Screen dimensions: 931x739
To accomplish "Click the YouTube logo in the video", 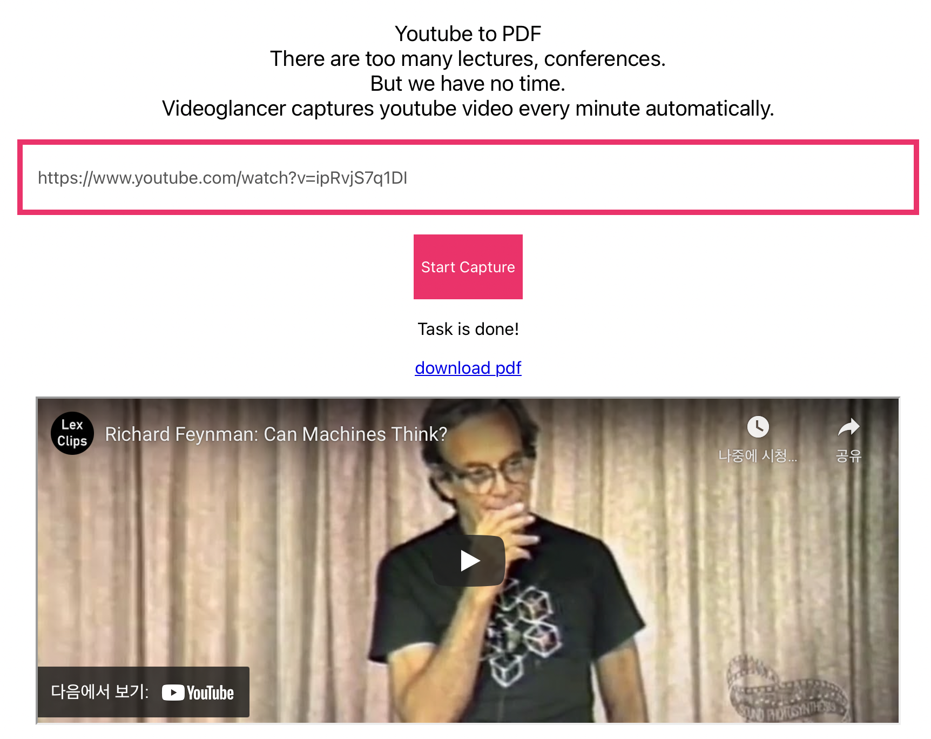I will tap(198, 693).
